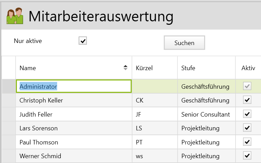Toggle Aktiv checkbox for Paul Thomson
Image resolution: width=261 pixels, height=163 pixels.
pos(247,142)
